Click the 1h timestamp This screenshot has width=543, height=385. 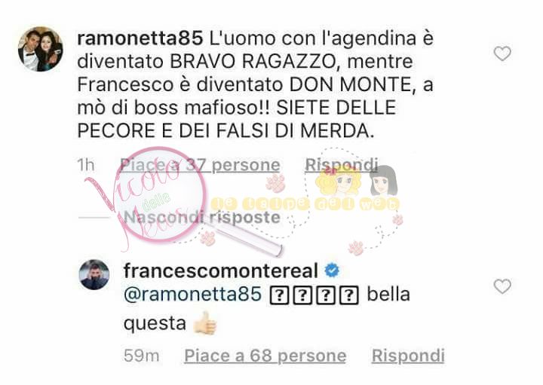[86, 165]
